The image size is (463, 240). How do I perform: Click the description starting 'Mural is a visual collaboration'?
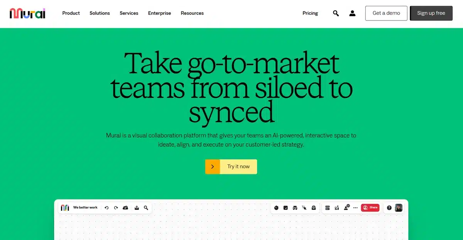pos(231,140)
